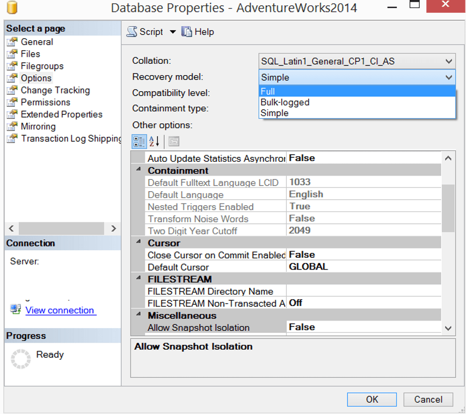
Task: Click the Filegroups page icon
Action: click(x=12, y=66)
